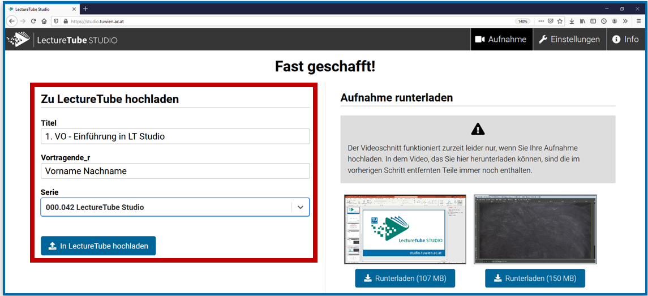Click the browser forward arrow

click(x=23, y=22)
